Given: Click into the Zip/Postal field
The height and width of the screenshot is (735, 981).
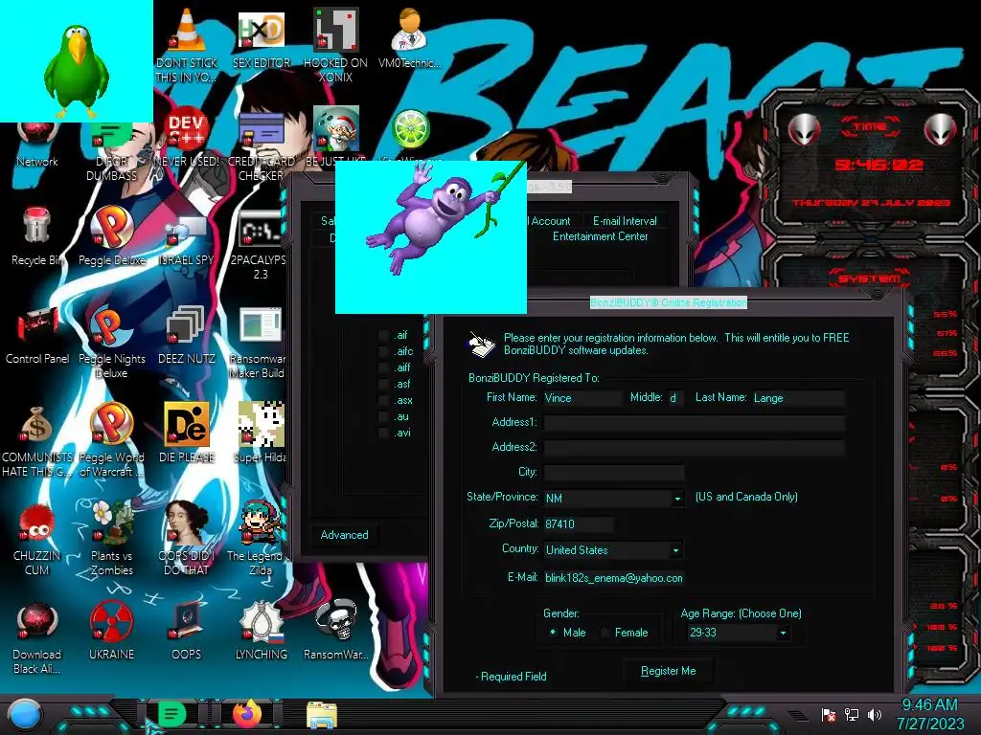Looking at the screenshot, I should click(x=578, y=524).
